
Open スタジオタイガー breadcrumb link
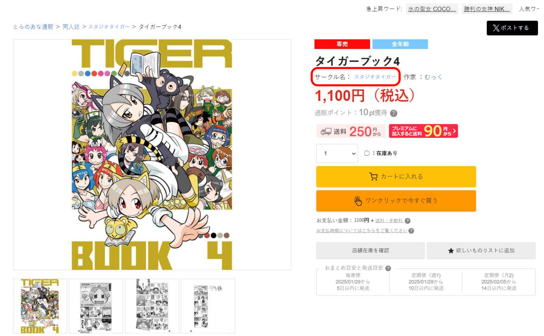point(109,27)
